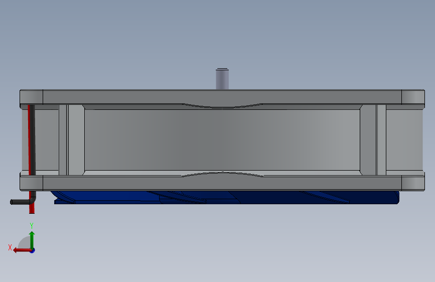Click the gray plane sector of the triad

(x=25, y=243)
